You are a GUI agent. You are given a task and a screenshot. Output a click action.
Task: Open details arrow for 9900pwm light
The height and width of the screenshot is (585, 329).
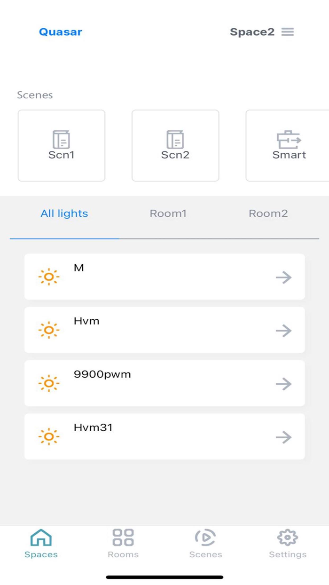tap(283, 384)
